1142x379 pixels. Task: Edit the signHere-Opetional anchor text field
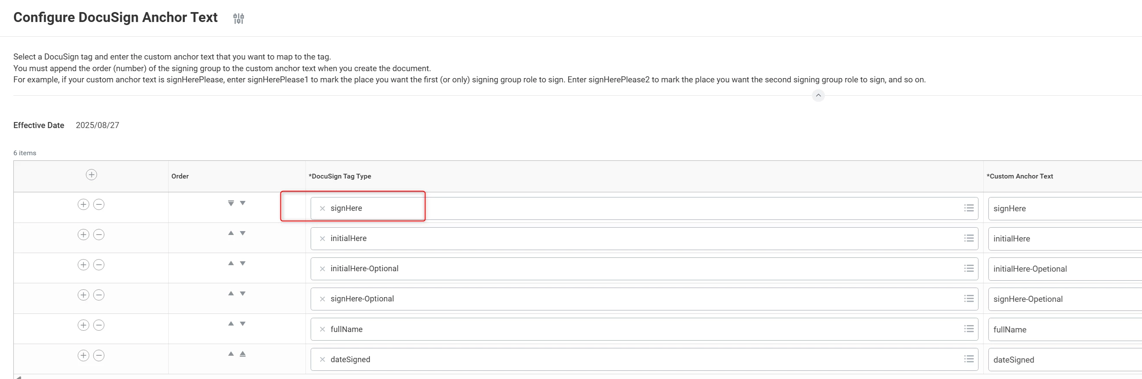1065,299
